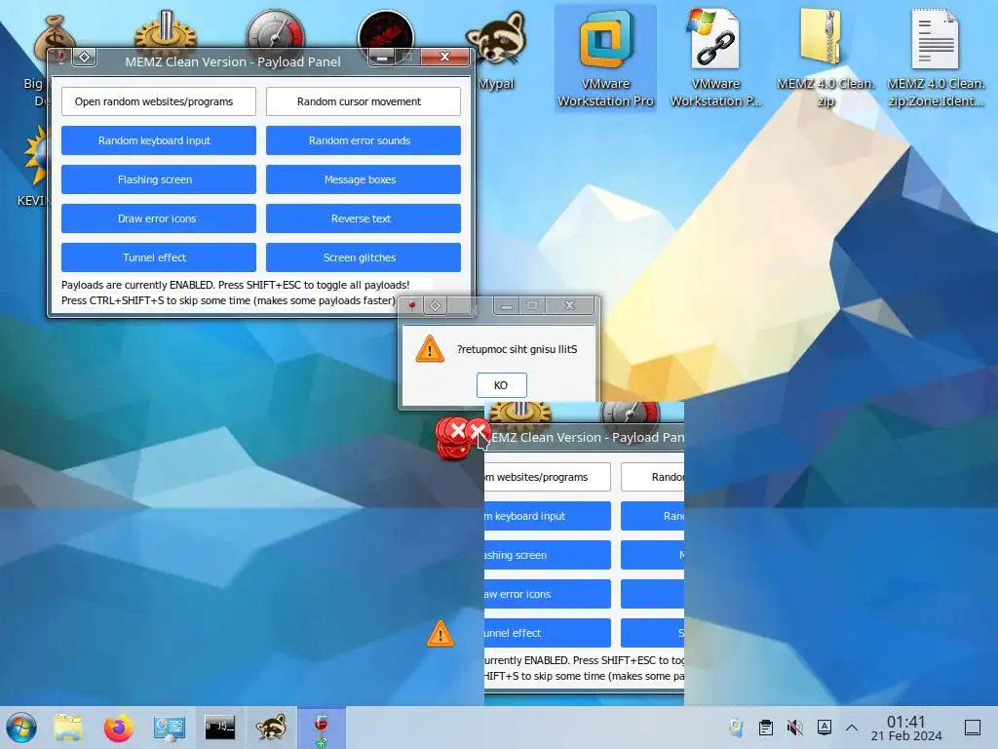998x749 pixels.
Task: Open the clock showing 01:41
Action: [906, 728]
